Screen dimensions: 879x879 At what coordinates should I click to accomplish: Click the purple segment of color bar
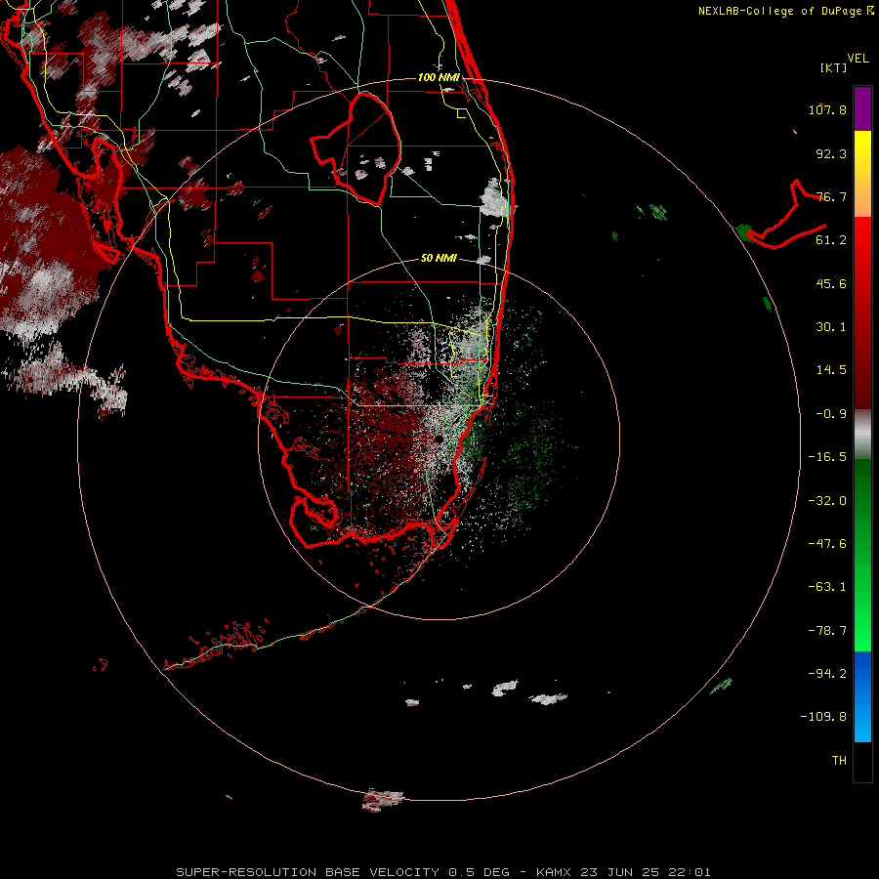click(862, 108)
